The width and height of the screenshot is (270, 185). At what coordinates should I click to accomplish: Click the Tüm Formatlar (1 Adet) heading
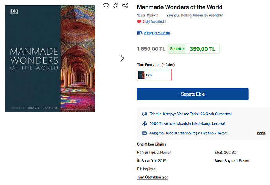pyautogui.click(x=155, y=64)
